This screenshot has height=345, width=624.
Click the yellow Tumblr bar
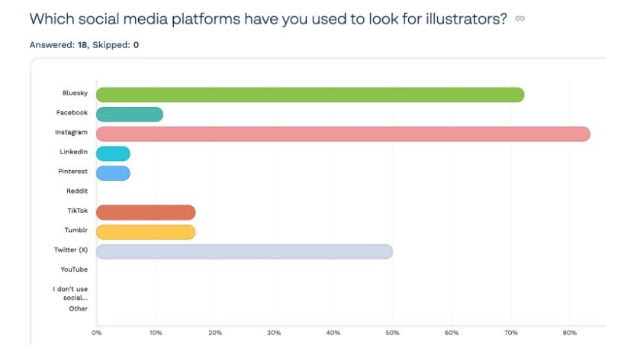tap(146, 232)
